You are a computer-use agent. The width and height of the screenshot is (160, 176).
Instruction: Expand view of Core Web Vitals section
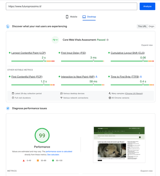[x=147, y=45]
